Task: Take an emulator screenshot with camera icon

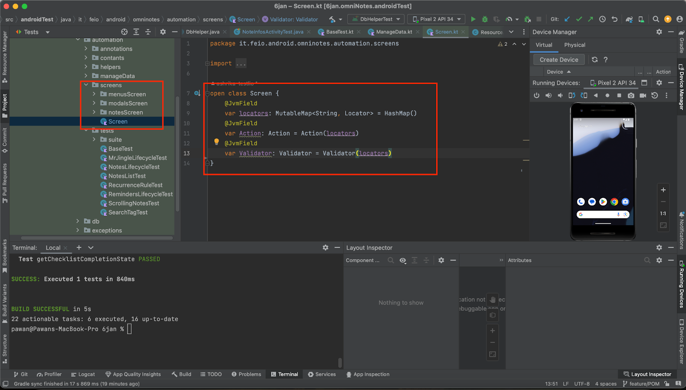Action: click(x=631, y=96)
